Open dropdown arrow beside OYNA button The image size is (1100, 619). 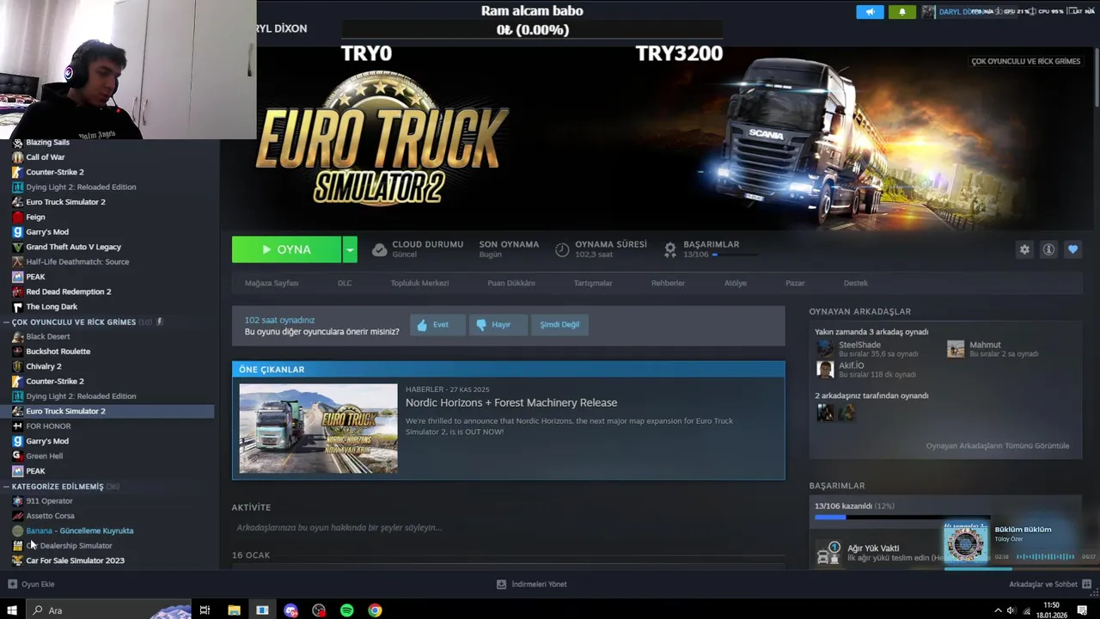point(350,249)
